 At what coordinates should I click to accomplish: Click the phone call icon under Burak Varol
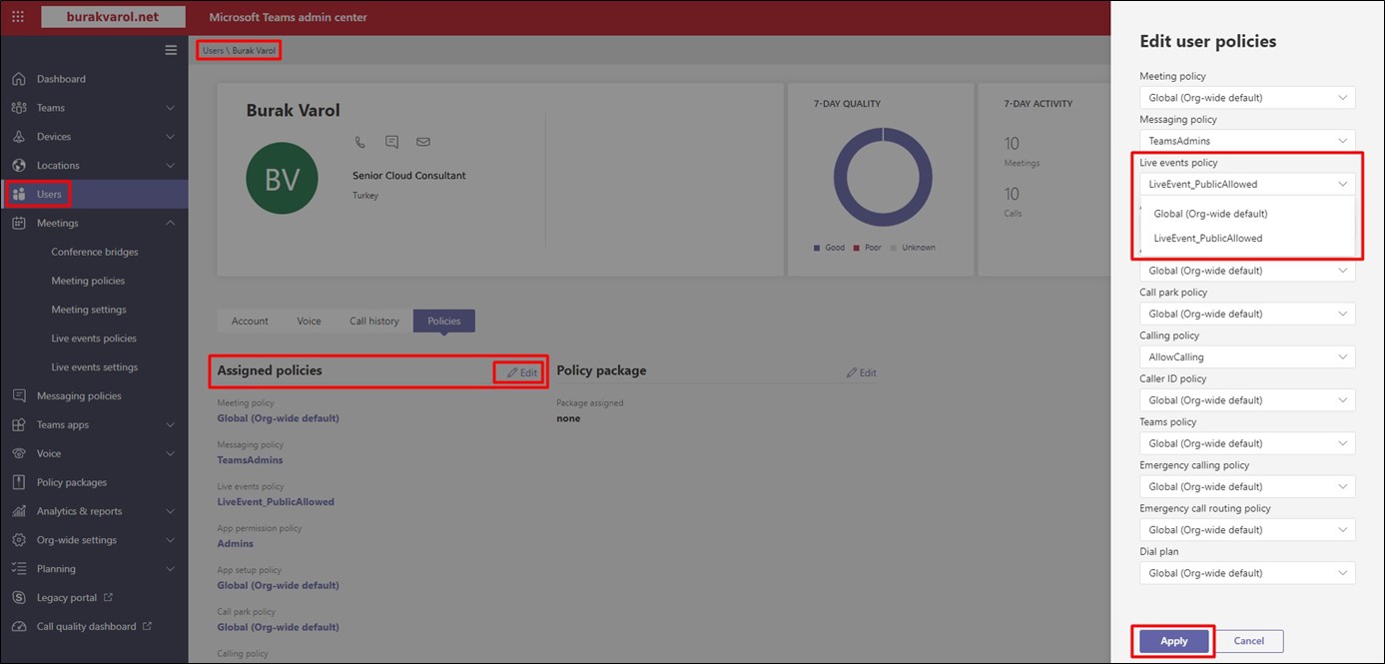[x=360, y=142]
